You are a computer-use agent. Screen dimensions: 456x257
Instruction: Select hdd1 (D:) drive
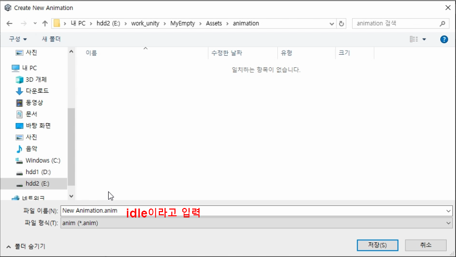point(38,172)
